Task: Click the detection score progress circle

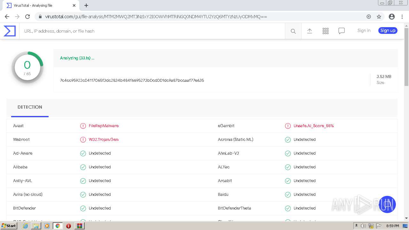Action: (27, 68)
